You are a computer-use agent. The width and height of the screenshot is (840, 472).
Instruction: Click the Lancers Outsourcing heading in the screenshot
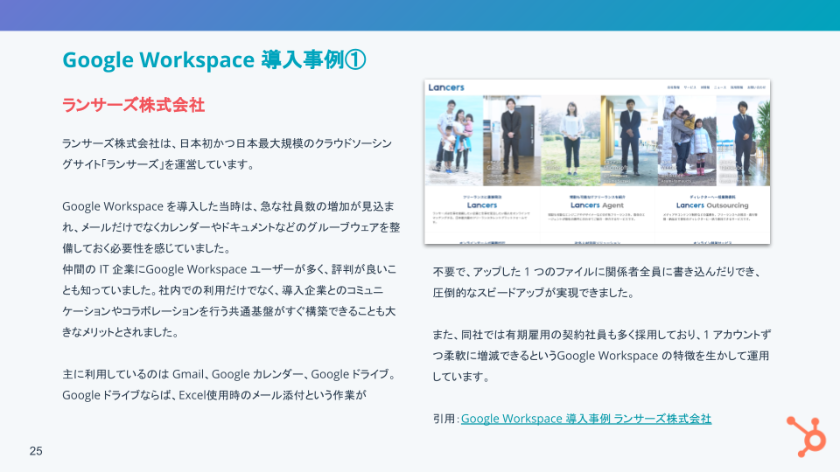(x=712, y=205)
